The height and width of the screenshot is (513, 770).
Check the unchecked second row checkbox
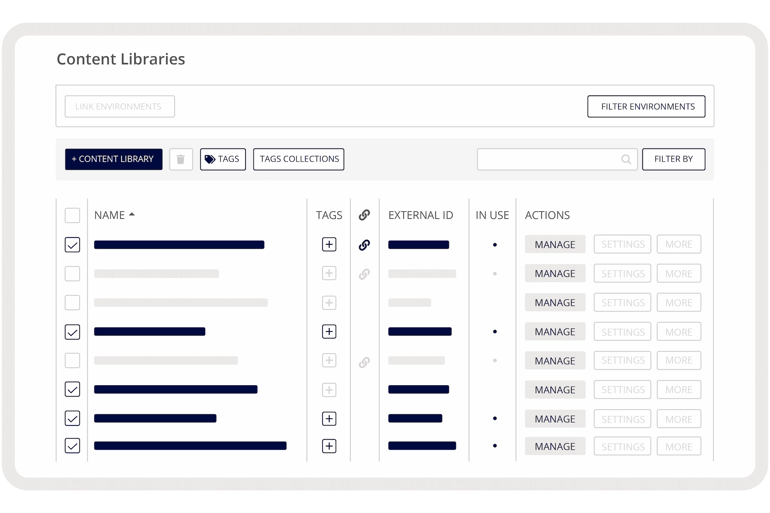pos(72,274)
